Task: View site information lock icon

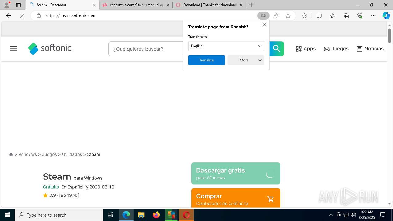Action: [39, 16]
